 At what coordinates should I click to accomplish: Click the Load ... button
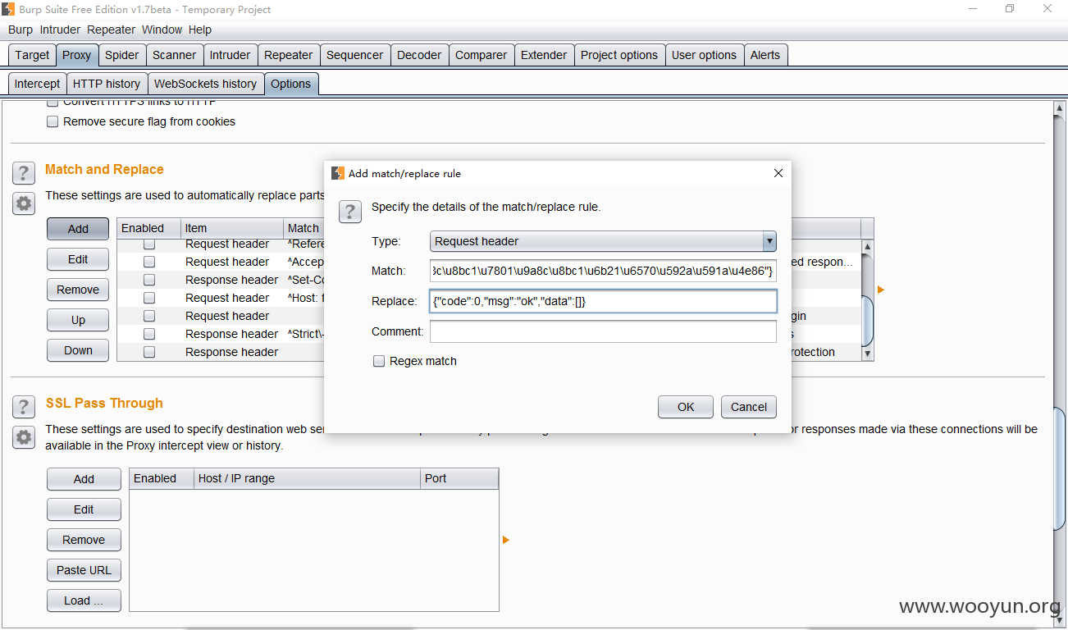(84, 600)
